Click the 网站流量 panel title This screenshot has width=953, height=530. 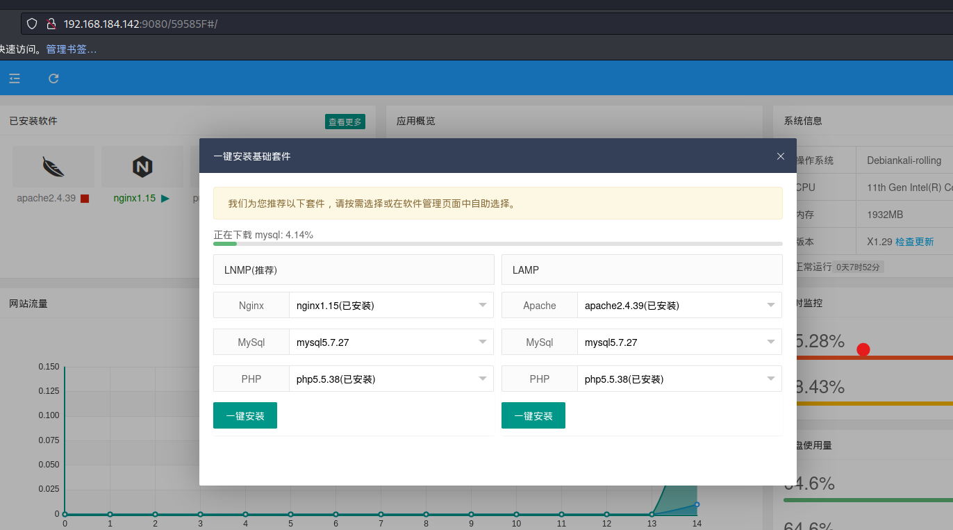point(28,304)
